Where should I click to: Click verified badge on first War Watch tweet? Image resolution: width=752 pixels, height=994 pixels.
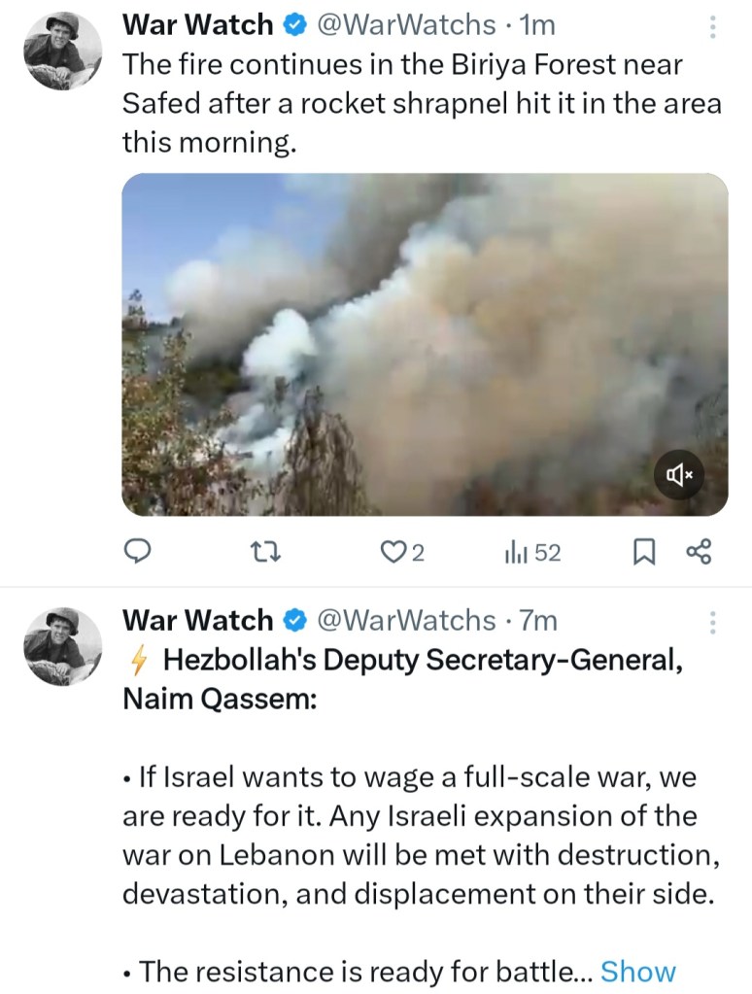[x=295, y=26]
